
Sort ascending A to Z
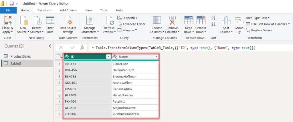[x=213, y=18]
